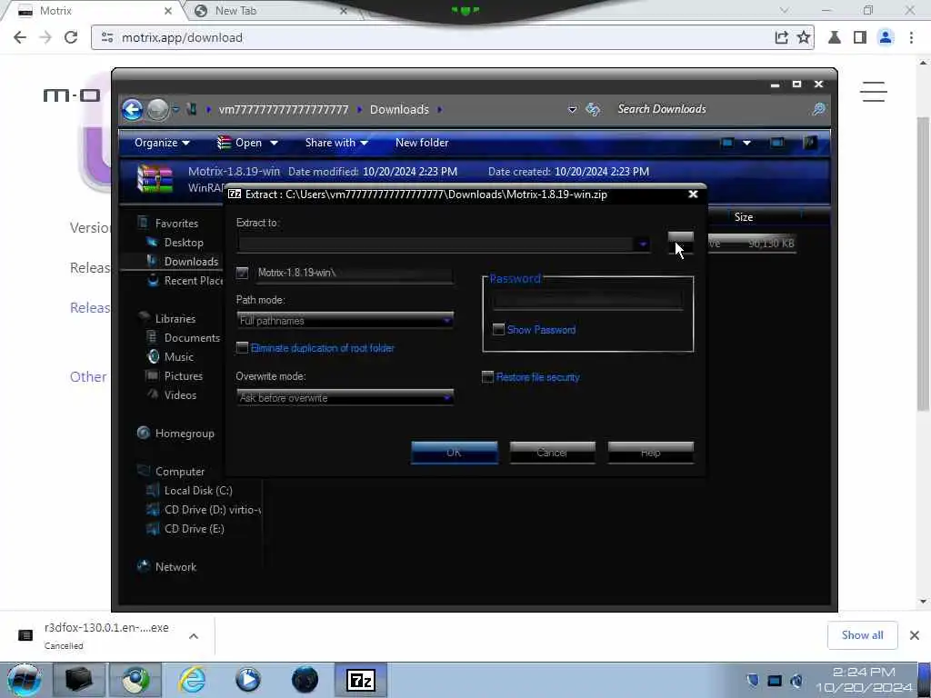
Task: Enable the Show Password checkbox
Action: 499,329
